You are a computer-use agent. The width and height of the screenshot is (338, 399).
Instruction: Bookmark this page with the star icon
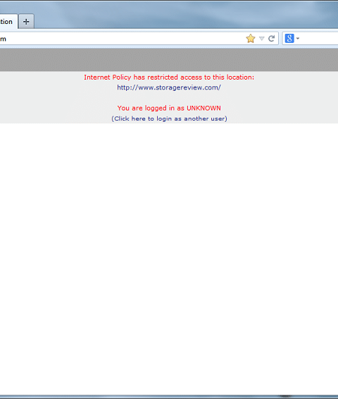(x=250, y=39)
